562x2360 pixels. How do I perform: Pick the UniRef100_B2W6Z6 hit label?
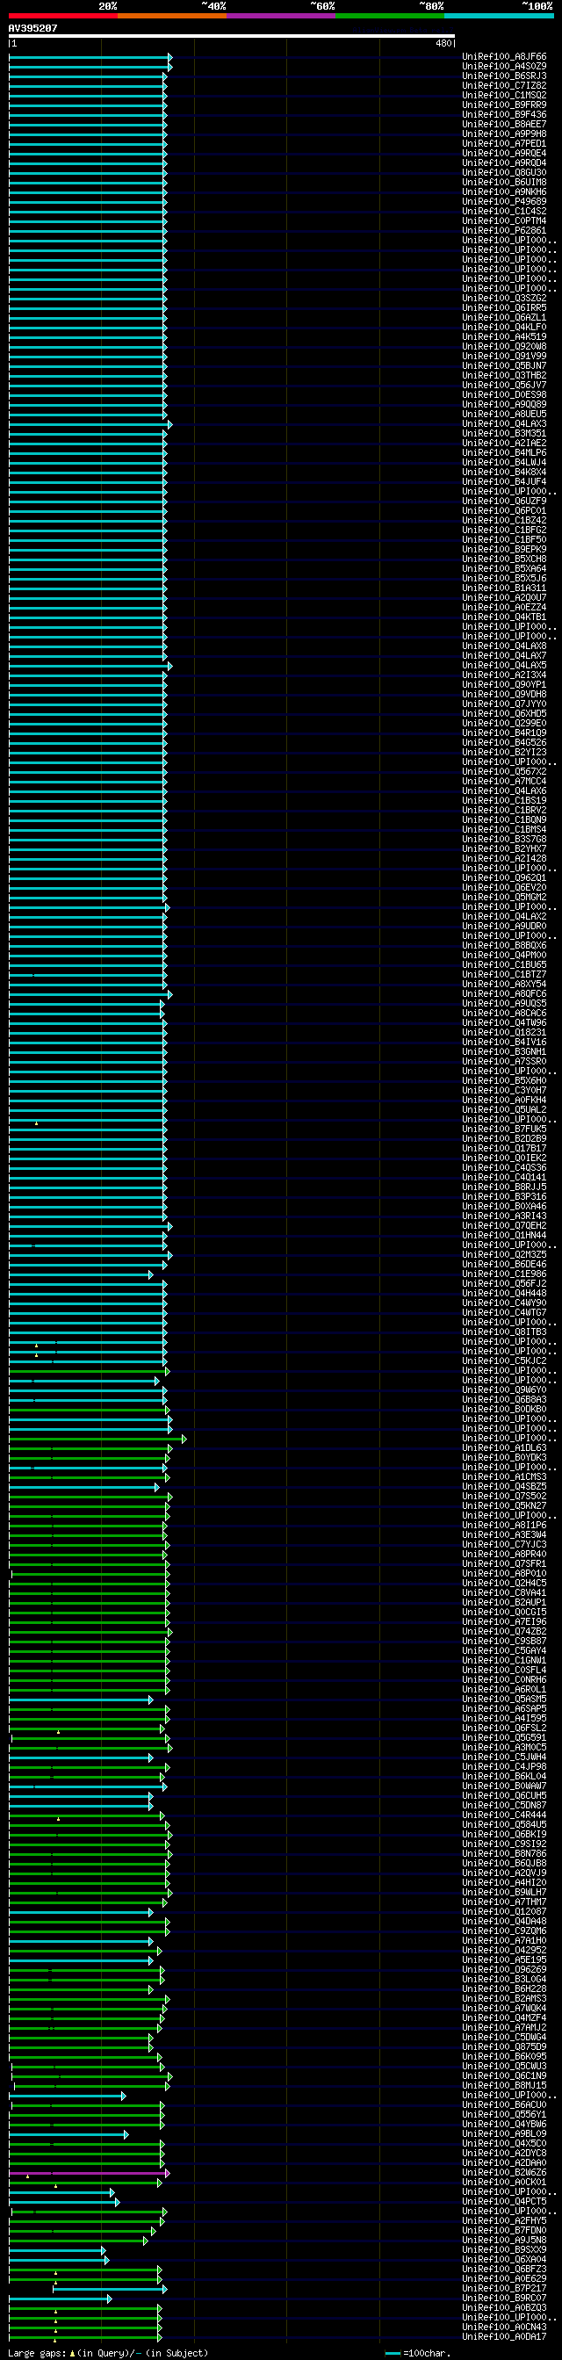(x=504, y=2172)
